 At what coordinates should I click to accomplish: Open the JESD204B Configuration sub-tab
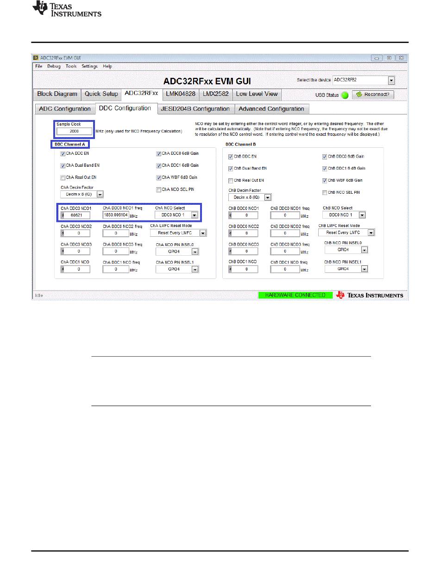[196, 109]
